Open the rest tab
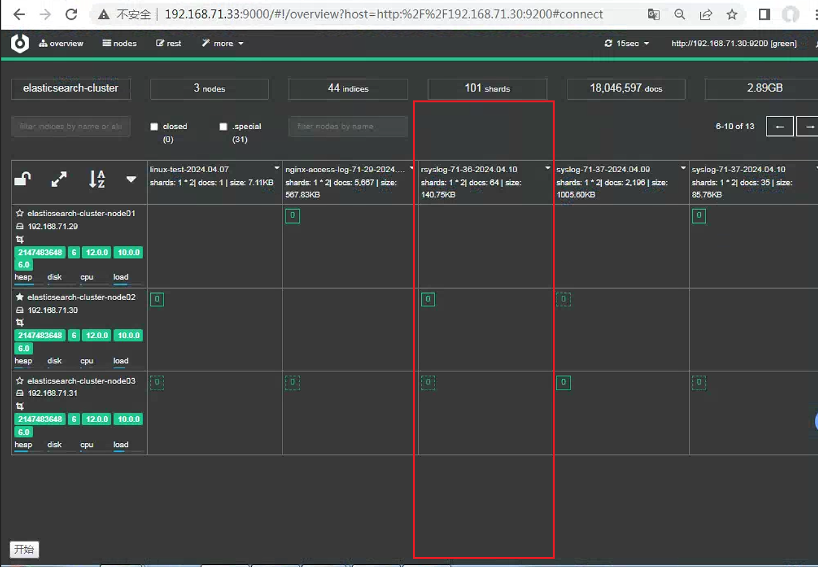 (169, 43)
